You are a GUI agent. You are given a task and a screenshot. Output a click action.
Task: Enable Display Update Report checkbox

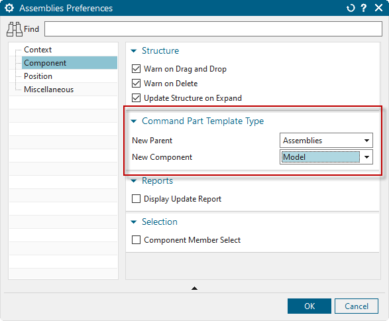136,199
